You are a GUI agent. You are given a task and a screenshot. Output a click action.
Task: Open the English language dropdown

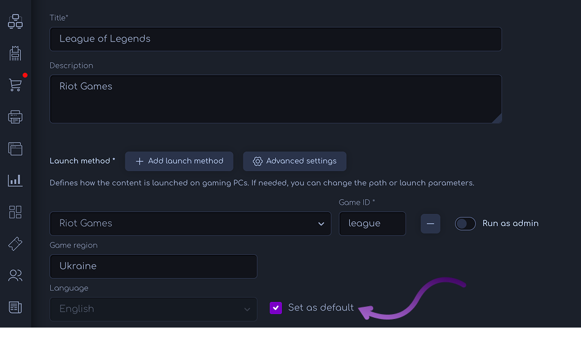[x=154, y=309]
